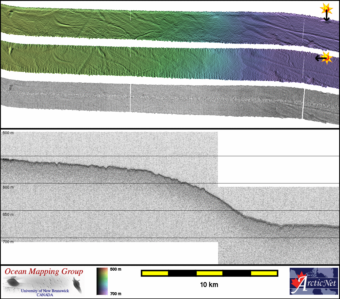The image size is (340, 299).
Task: Click the University of New Brunswick text
Action: click(x=45, y=291)
